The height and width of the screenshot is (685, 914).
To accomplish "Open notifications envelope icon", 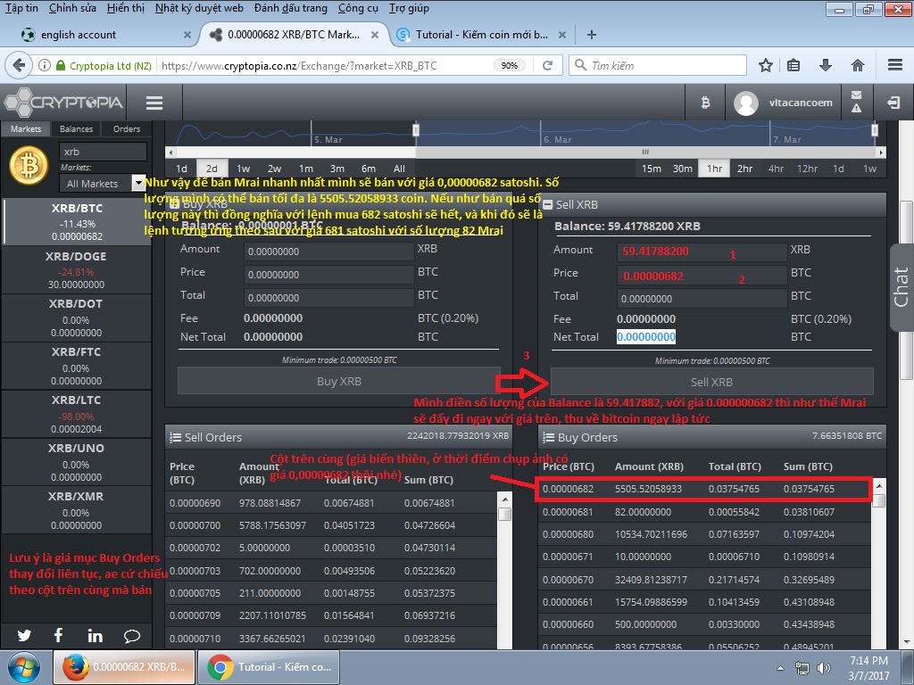I will pos(856,95).
